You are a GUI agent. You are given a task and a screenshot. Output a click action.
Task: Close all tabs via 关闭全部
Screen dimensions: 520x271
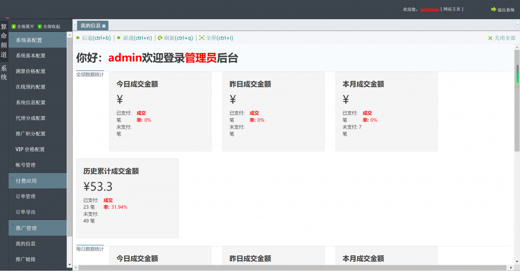(501, 38)
